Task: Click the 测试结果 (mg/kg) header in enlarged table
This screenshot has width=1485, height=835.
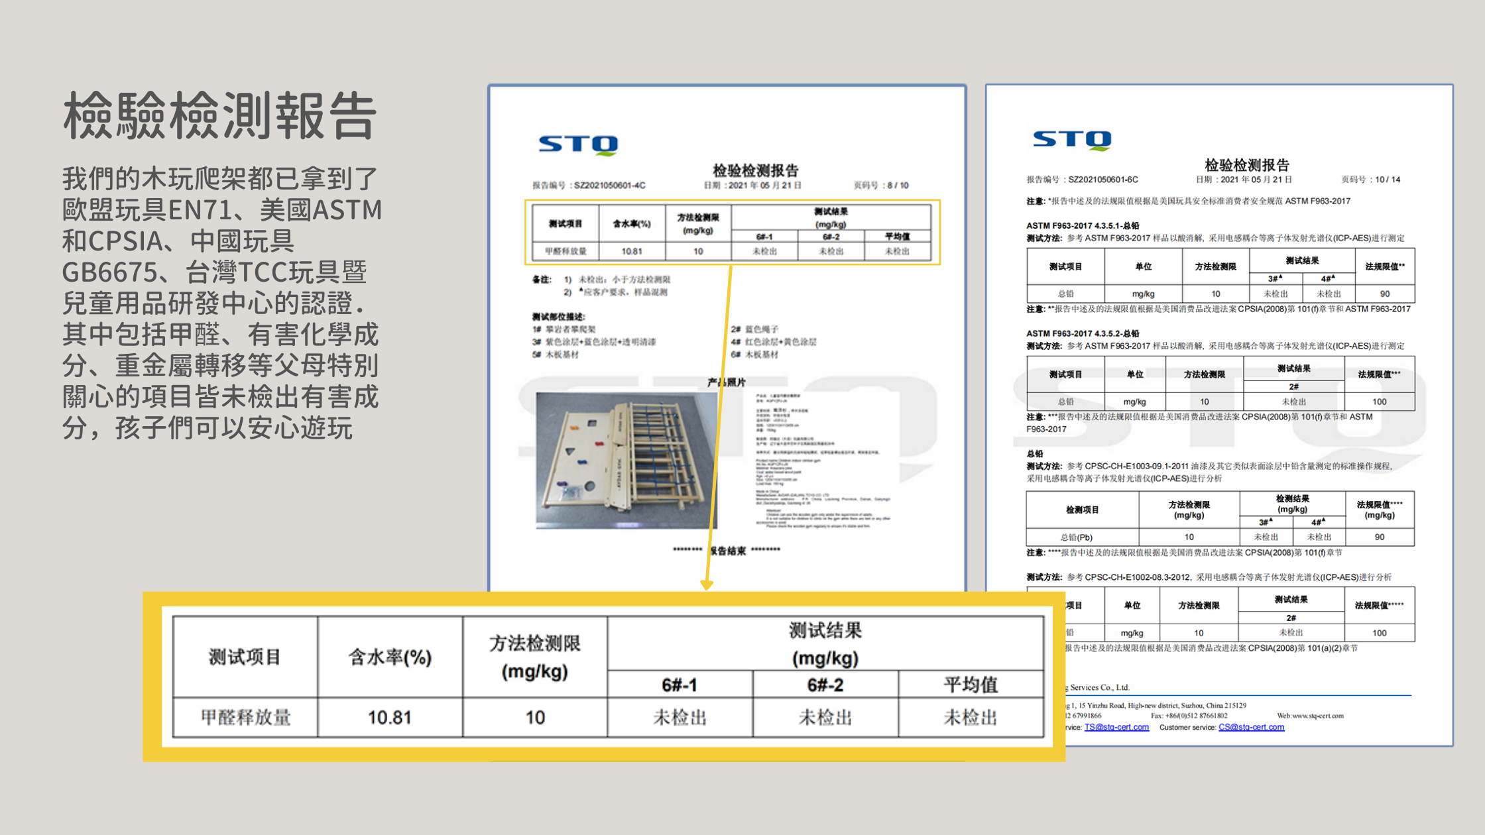Action: pos(825,643)
